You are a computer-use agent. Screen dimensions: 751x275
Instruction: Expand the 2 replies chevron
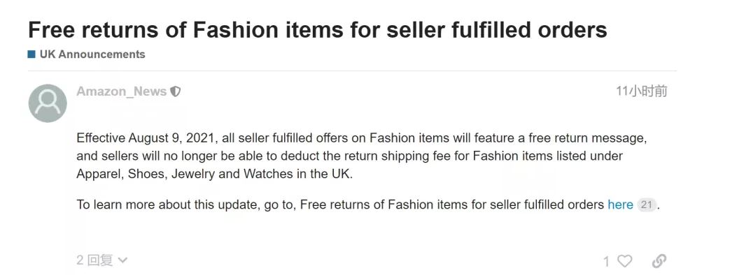[x=122, y=260]
